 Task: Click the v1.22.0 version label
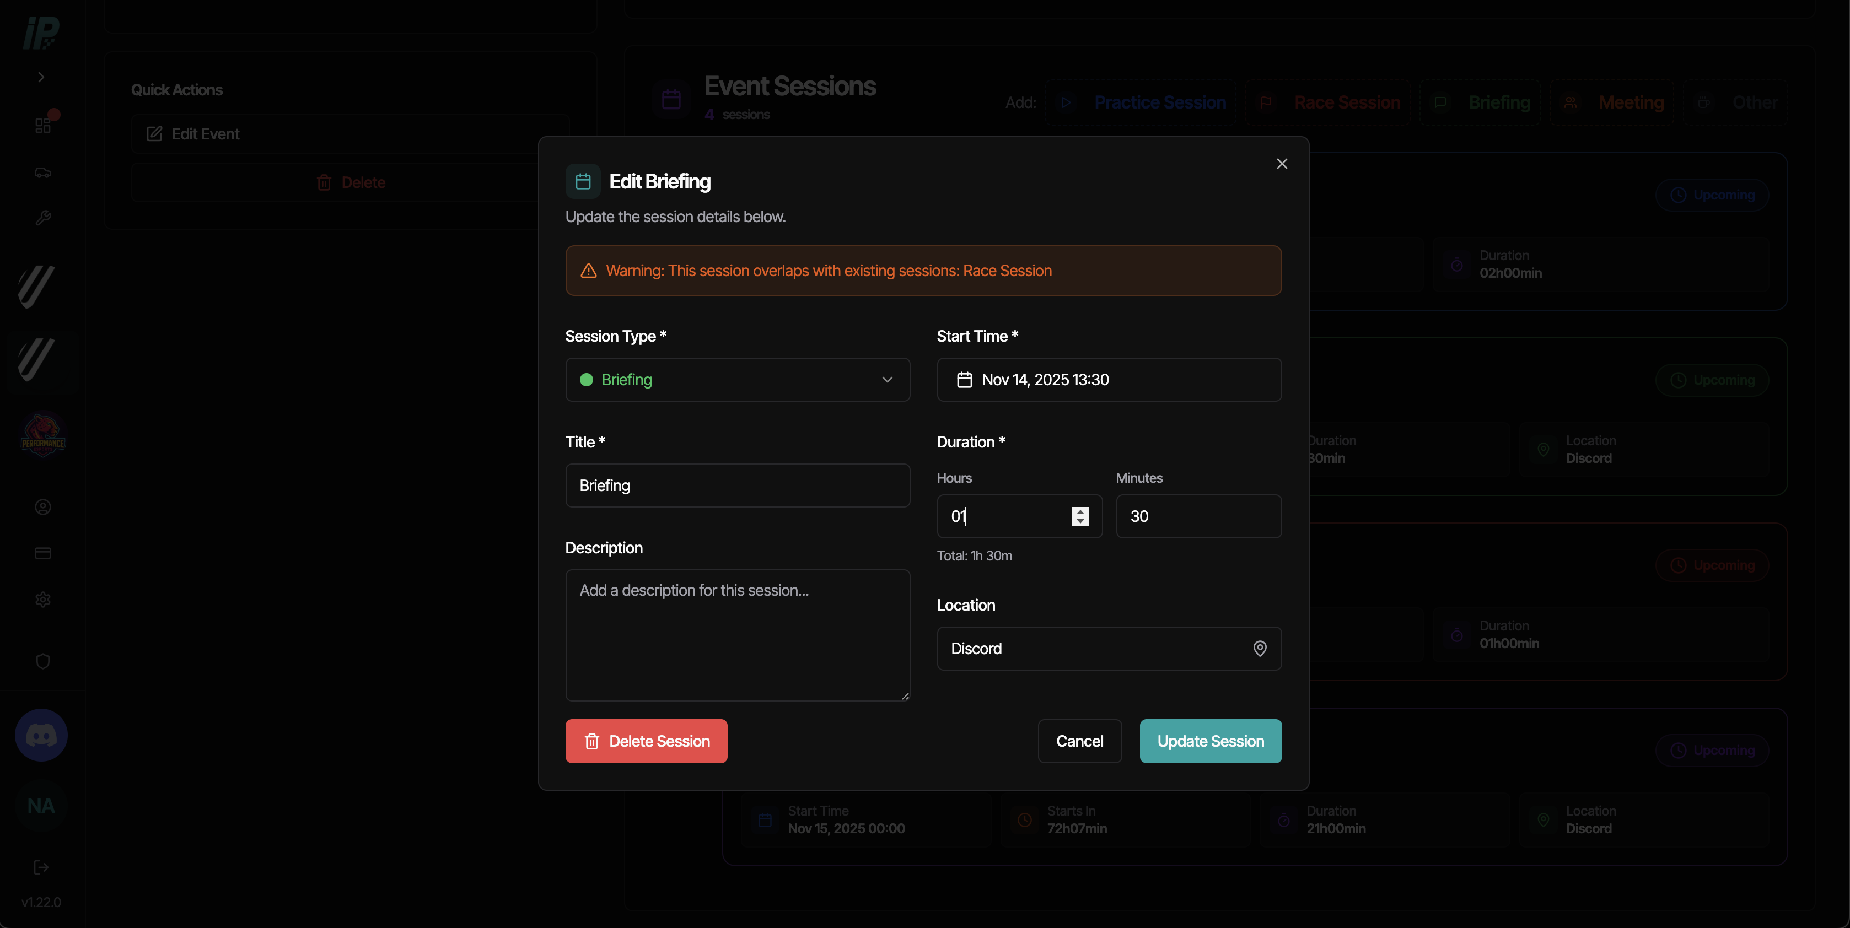[x=41, y=902]
